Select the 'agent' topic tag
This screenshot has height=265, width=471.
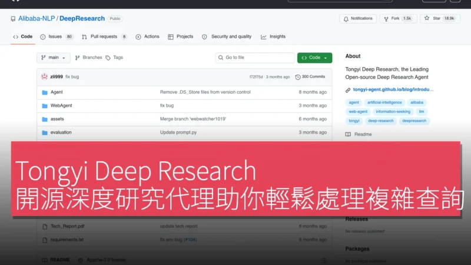354,102
